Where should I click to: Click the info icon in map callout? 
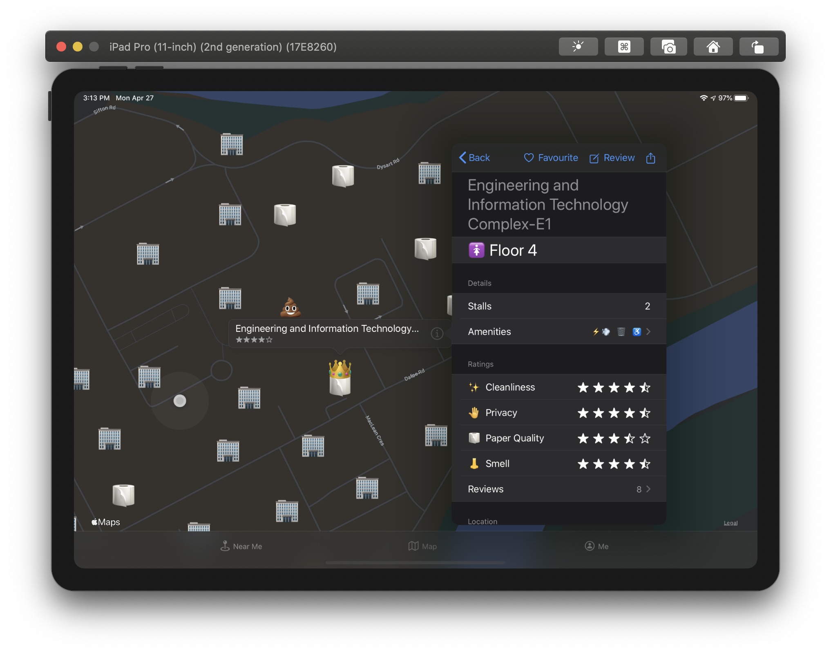pyautogui.click(x=437, y=333)
